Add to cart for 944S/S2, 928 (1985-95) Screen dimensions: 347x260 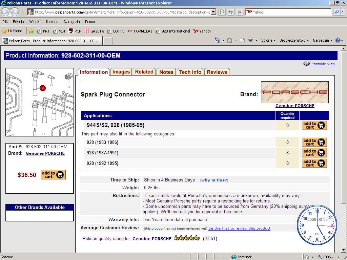[314, 125]
